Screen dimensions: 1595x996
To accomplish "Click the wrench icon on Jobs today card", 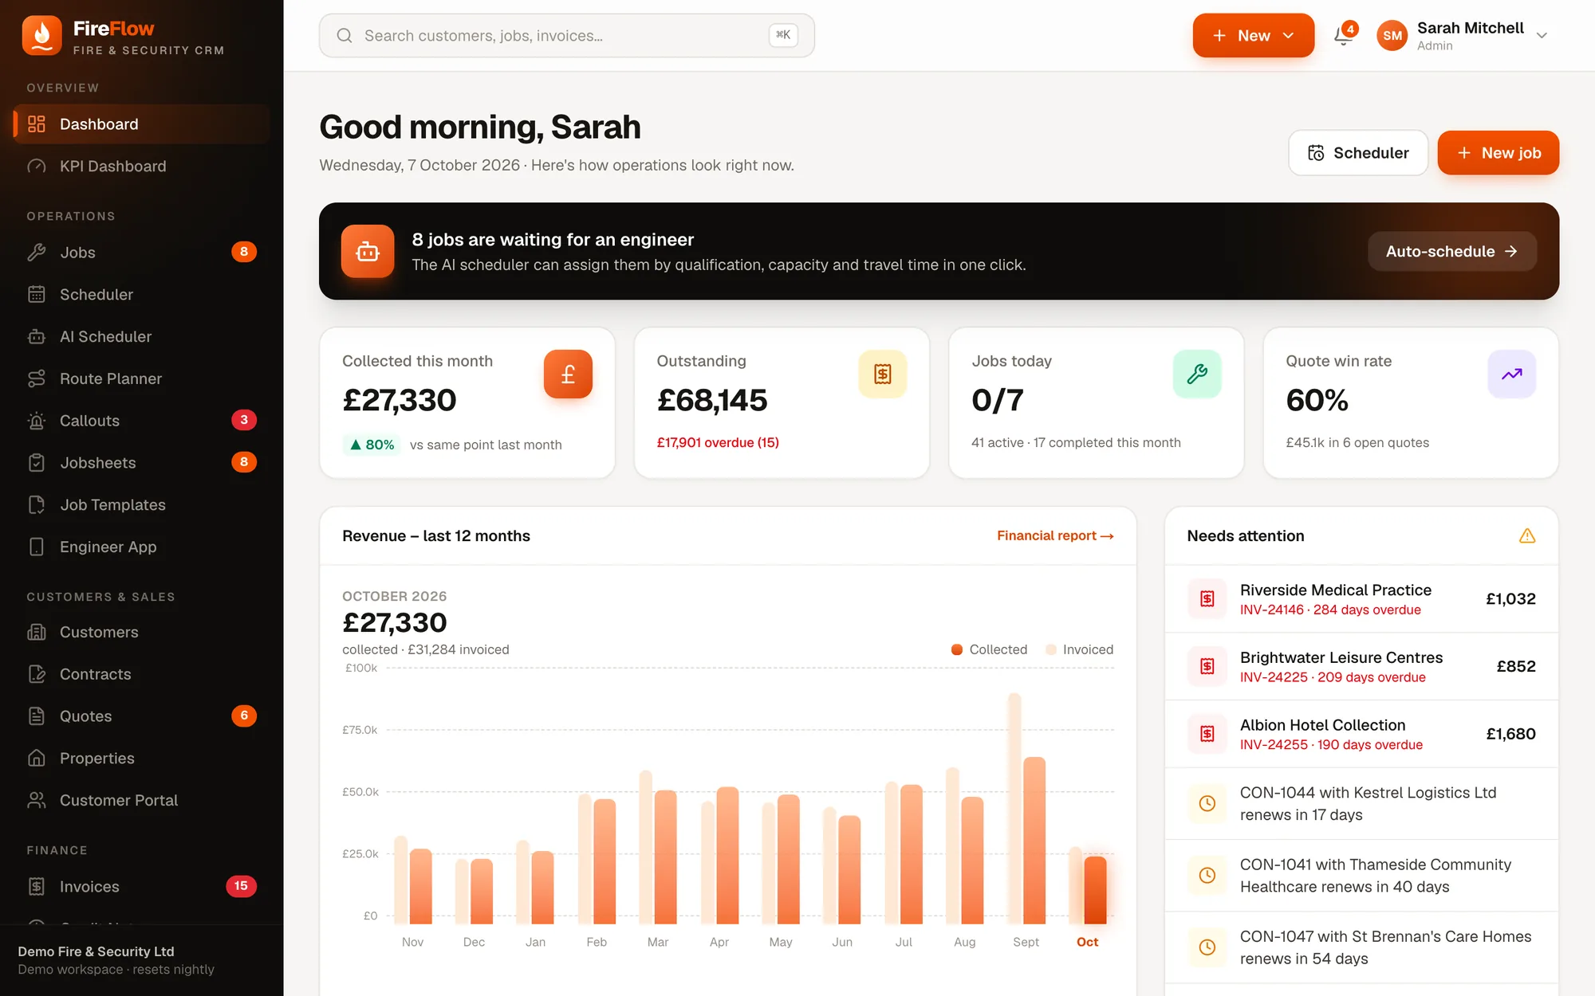I will coord(1197,374).
